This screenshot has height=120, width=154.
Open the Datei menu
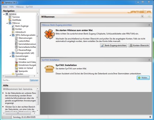tap(5, 7)
